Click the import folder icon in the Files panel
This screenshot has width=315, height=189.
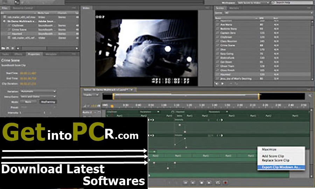(x=3, y=48)
